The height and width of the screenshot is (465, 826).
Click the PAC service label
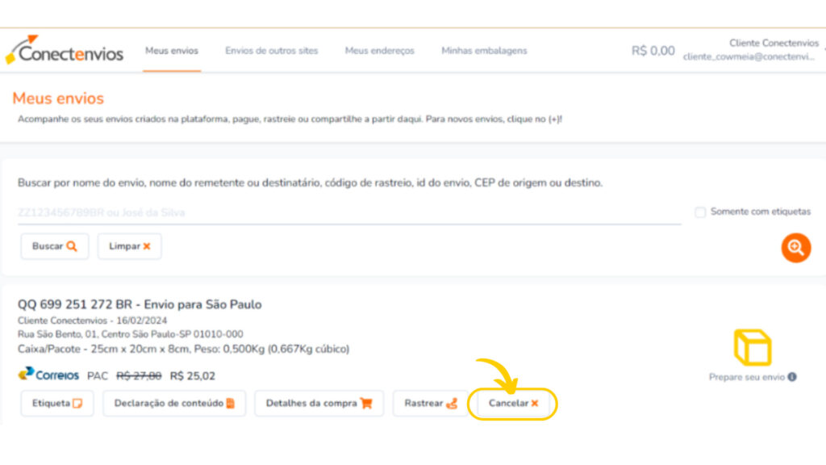[98, 376]
